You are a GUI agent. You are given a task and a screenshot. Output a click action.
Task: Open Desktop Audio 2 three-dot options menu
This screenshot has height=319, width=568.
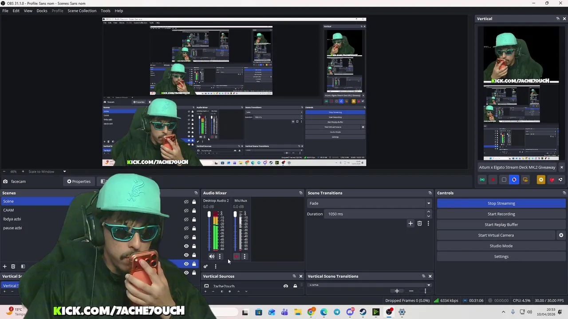(x=220, y=256)
